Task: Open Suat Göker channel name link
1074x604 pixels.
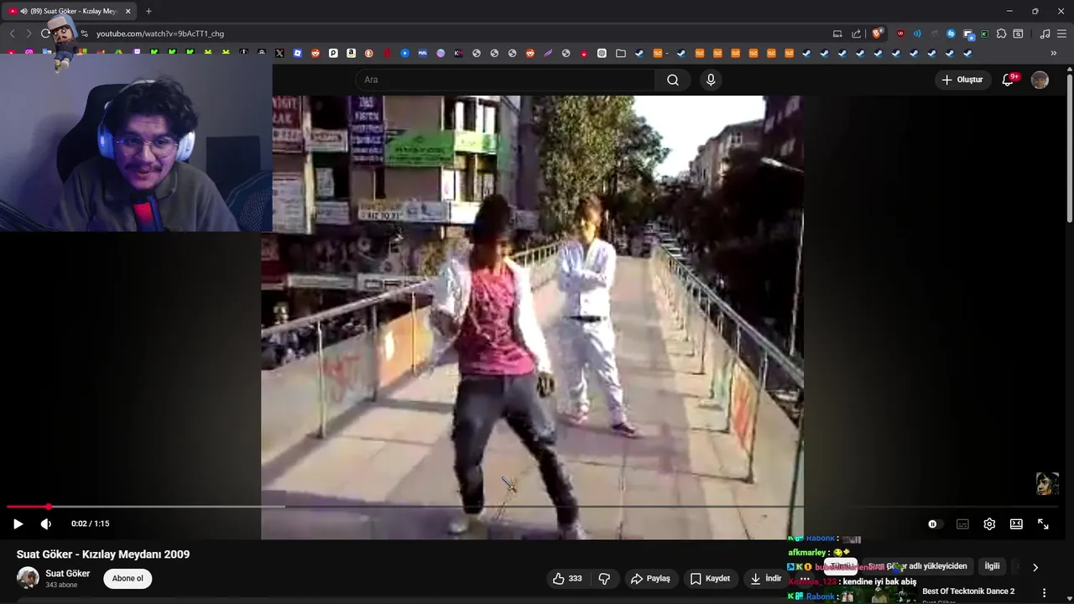Action: tap(68, 574)
